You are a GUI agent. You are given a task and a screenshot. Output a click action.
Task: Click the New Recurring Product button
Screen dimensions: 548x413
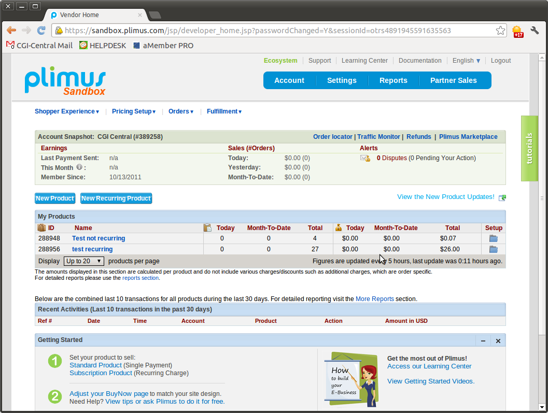[x=116, y=198]
